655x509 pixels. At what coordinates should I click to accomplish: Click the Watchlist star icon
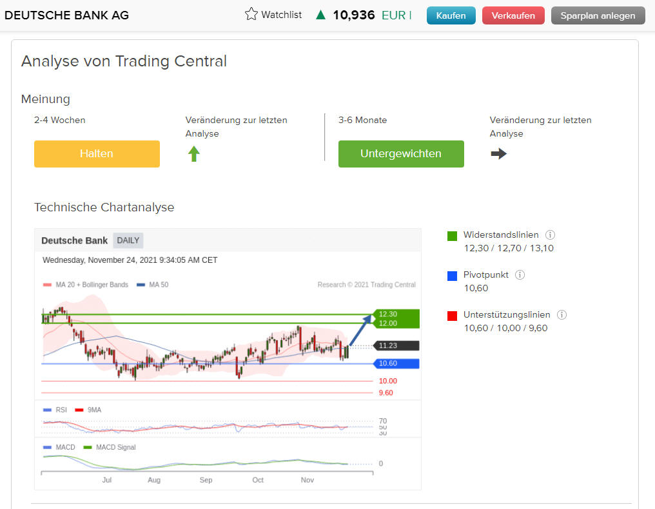click(x=251, y=15)
